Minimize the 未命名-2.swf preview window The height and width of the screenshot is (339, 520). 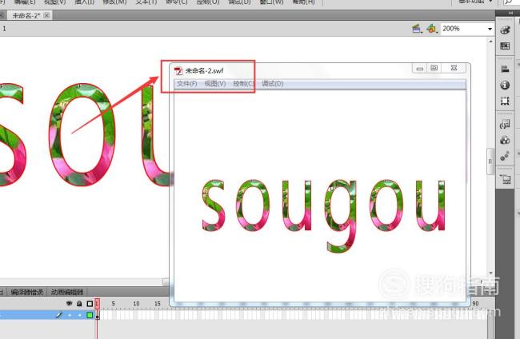tap(420, 68)
